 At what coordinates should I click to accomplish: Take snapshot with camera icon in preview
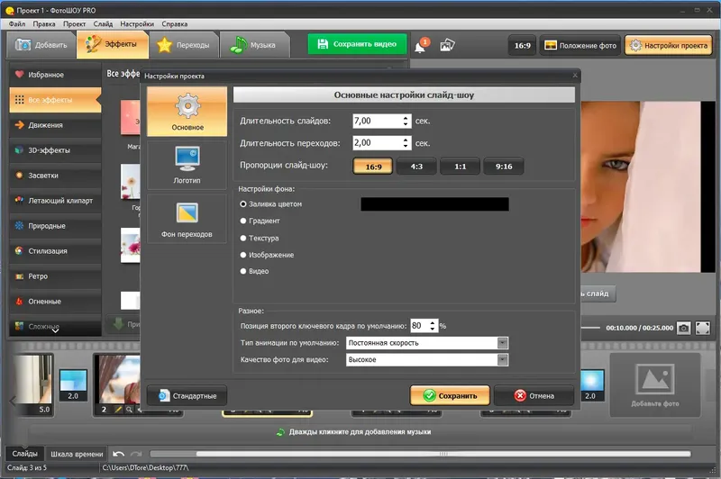click(x=683, y=328)
